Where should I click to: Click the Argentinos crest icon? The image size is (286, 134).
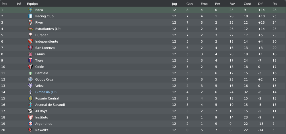[30, 124]
